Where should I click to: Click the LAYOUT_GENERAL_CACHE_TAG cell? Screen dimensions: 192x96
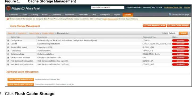coord(157,44)
